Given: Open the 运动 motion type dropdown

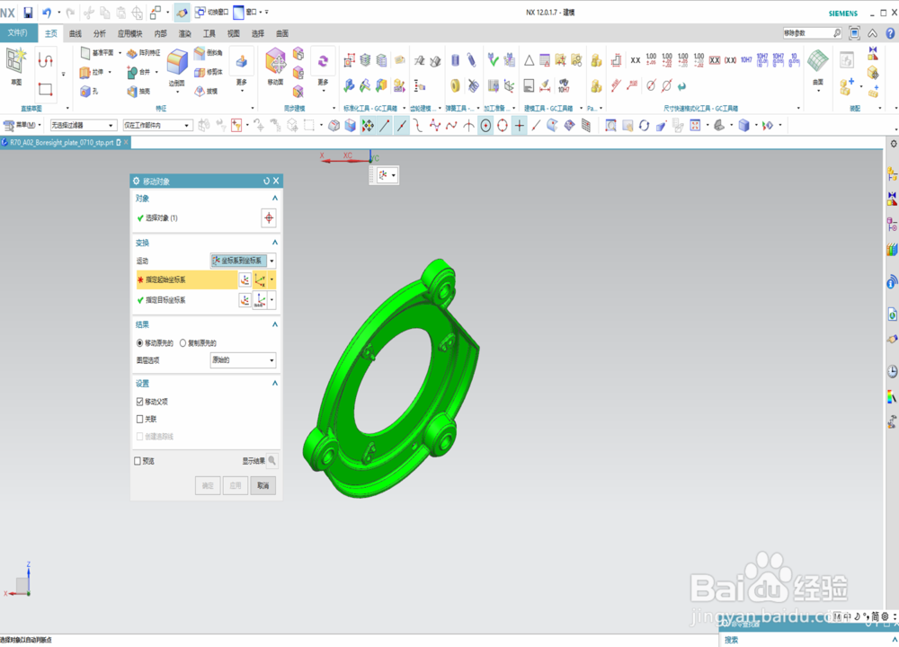Looking at the screenshot, I should (243, 261).
